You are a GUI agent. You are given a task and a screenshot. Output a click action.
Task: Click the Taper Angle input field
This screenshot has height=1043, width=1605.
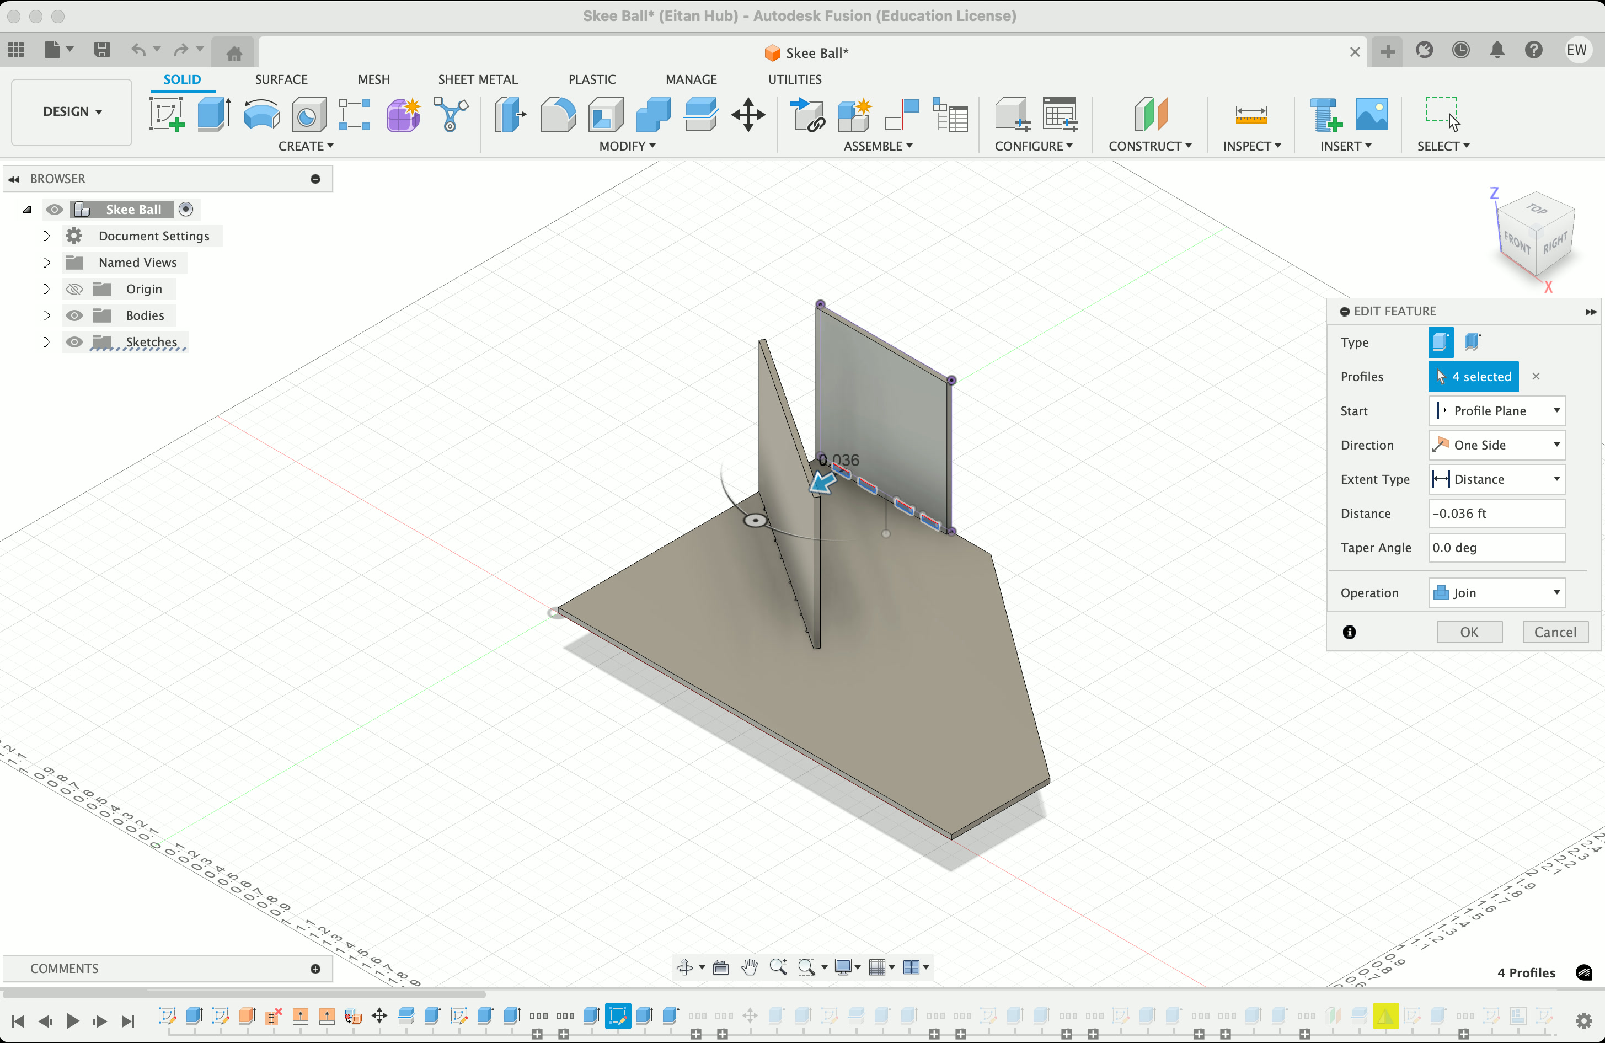point(1496,548)
